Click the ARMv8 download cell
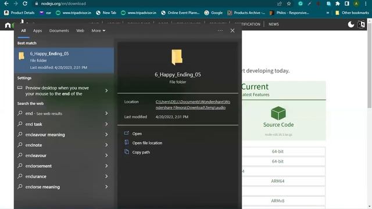This screenshot has width=372, height=209. 278,201
